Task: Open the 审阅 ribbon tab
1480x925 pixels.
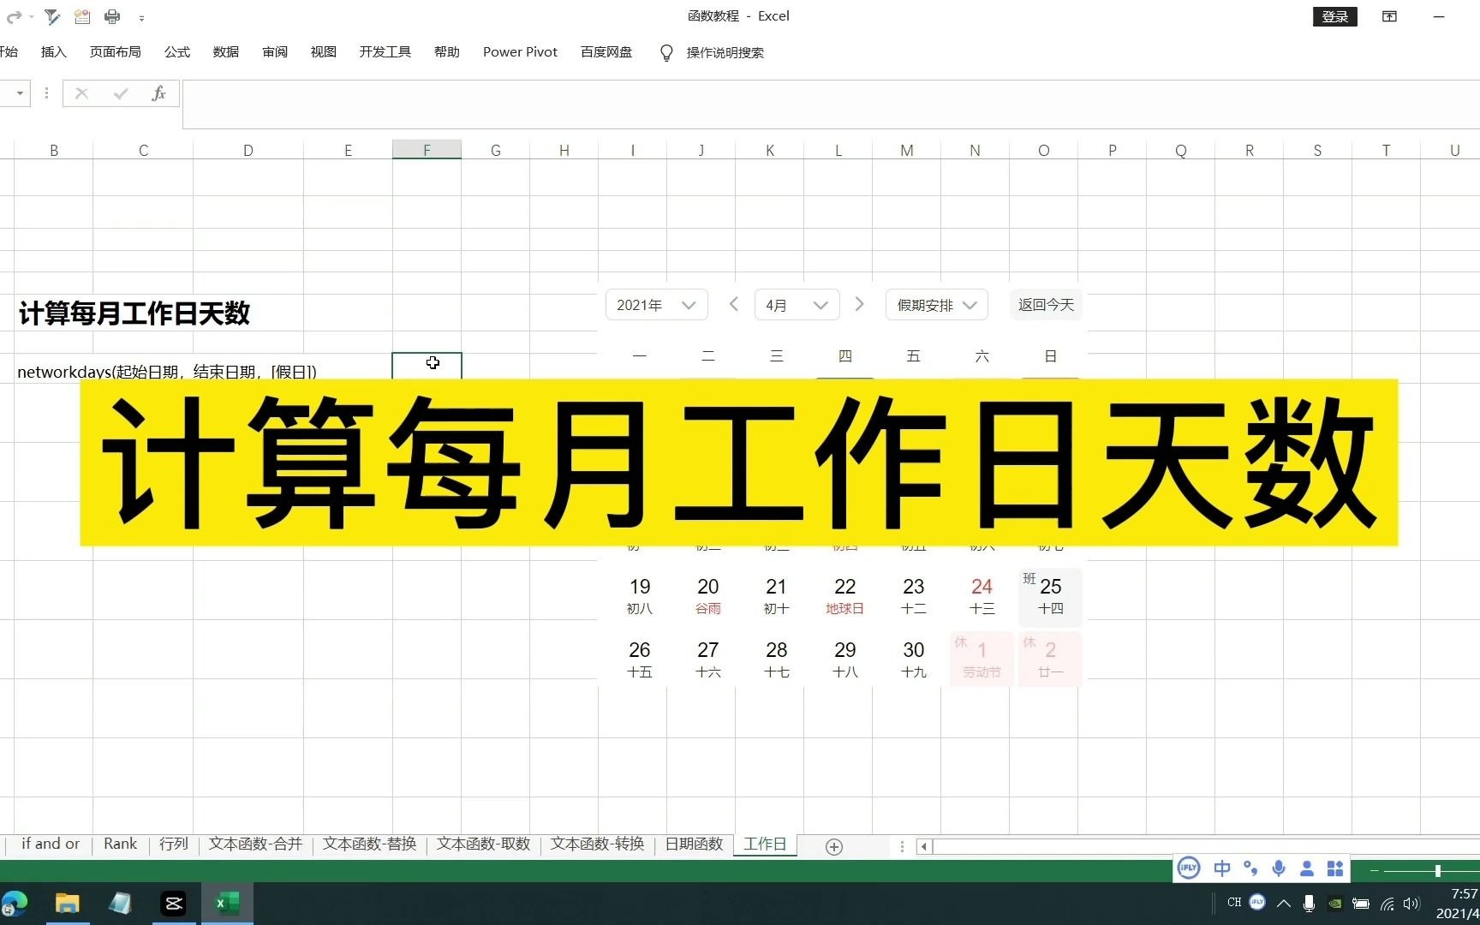Action: coord(275,52)
